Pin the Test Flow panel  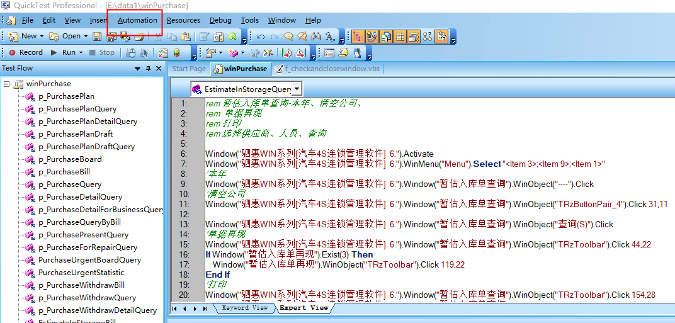(149, 69)
